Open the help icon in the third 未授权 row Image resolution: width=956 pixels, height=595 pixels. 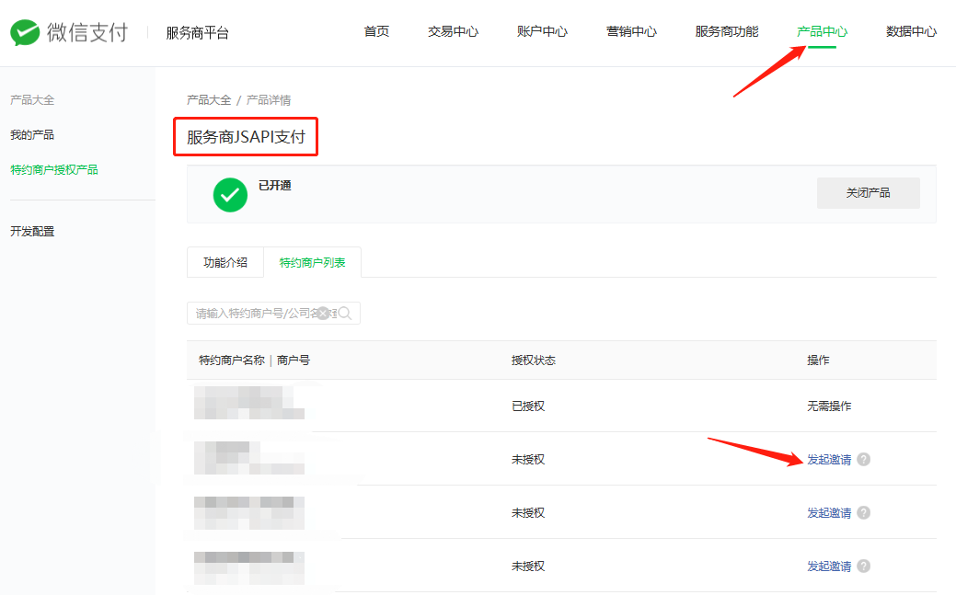pos(863,566)
